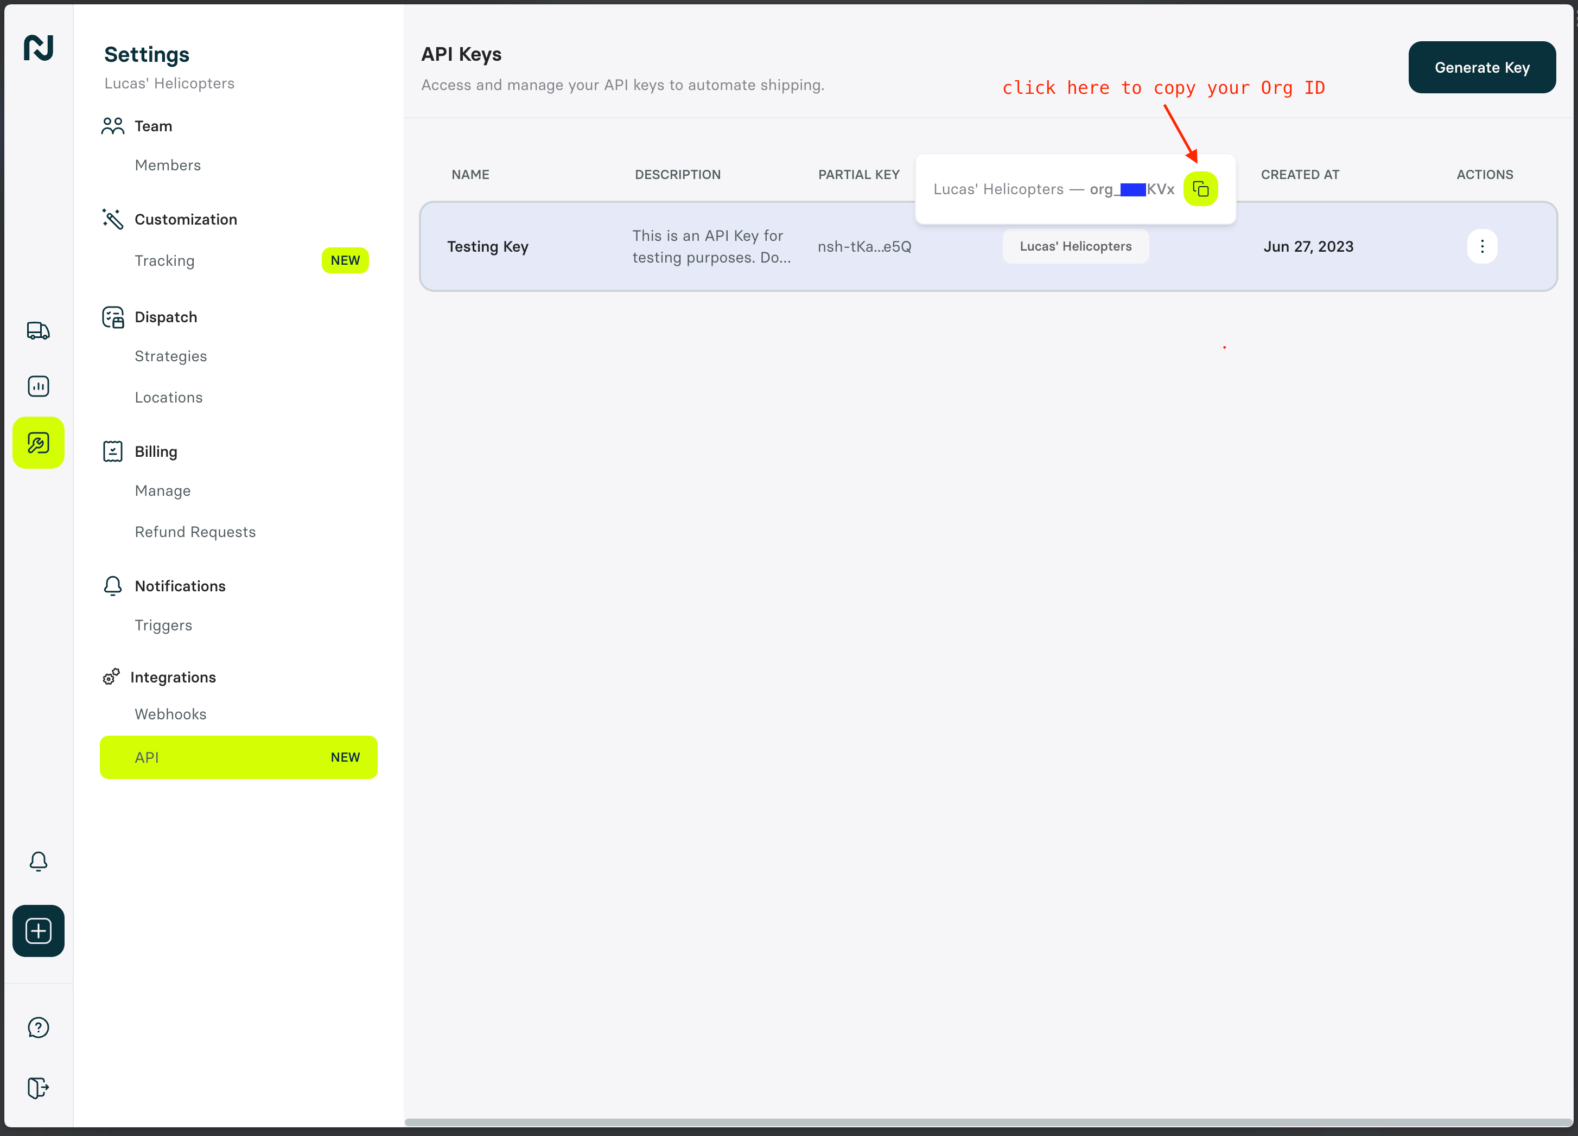Click the Customization wand icon
The width and height of the screenshot is (1578, 1136).
click(x=113, y=219)
